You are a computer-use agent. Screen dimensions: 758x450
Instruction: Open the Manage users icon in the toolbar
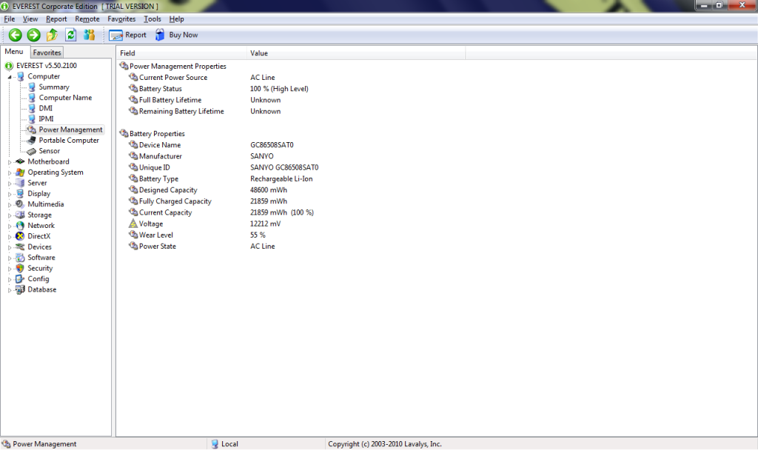click(89, 35)
